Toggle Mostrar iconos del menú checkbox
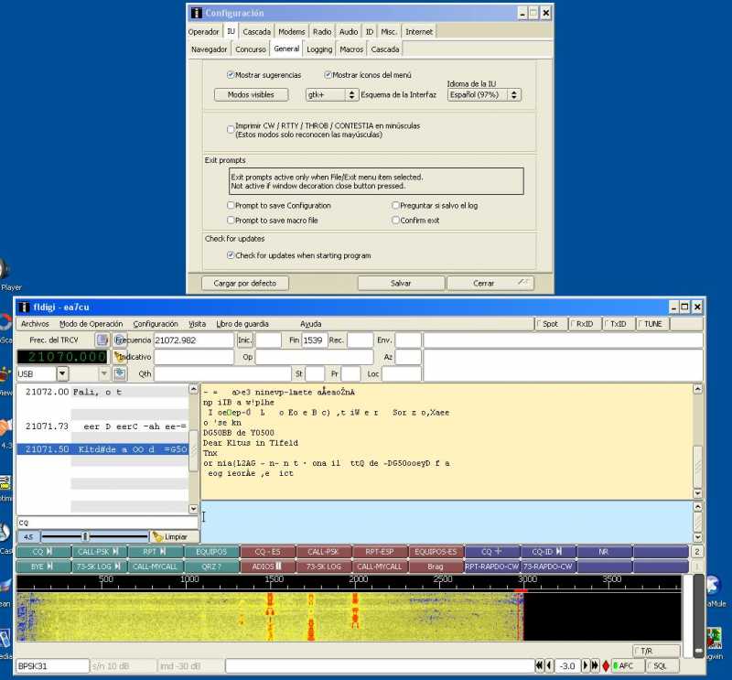 (328, 75)
